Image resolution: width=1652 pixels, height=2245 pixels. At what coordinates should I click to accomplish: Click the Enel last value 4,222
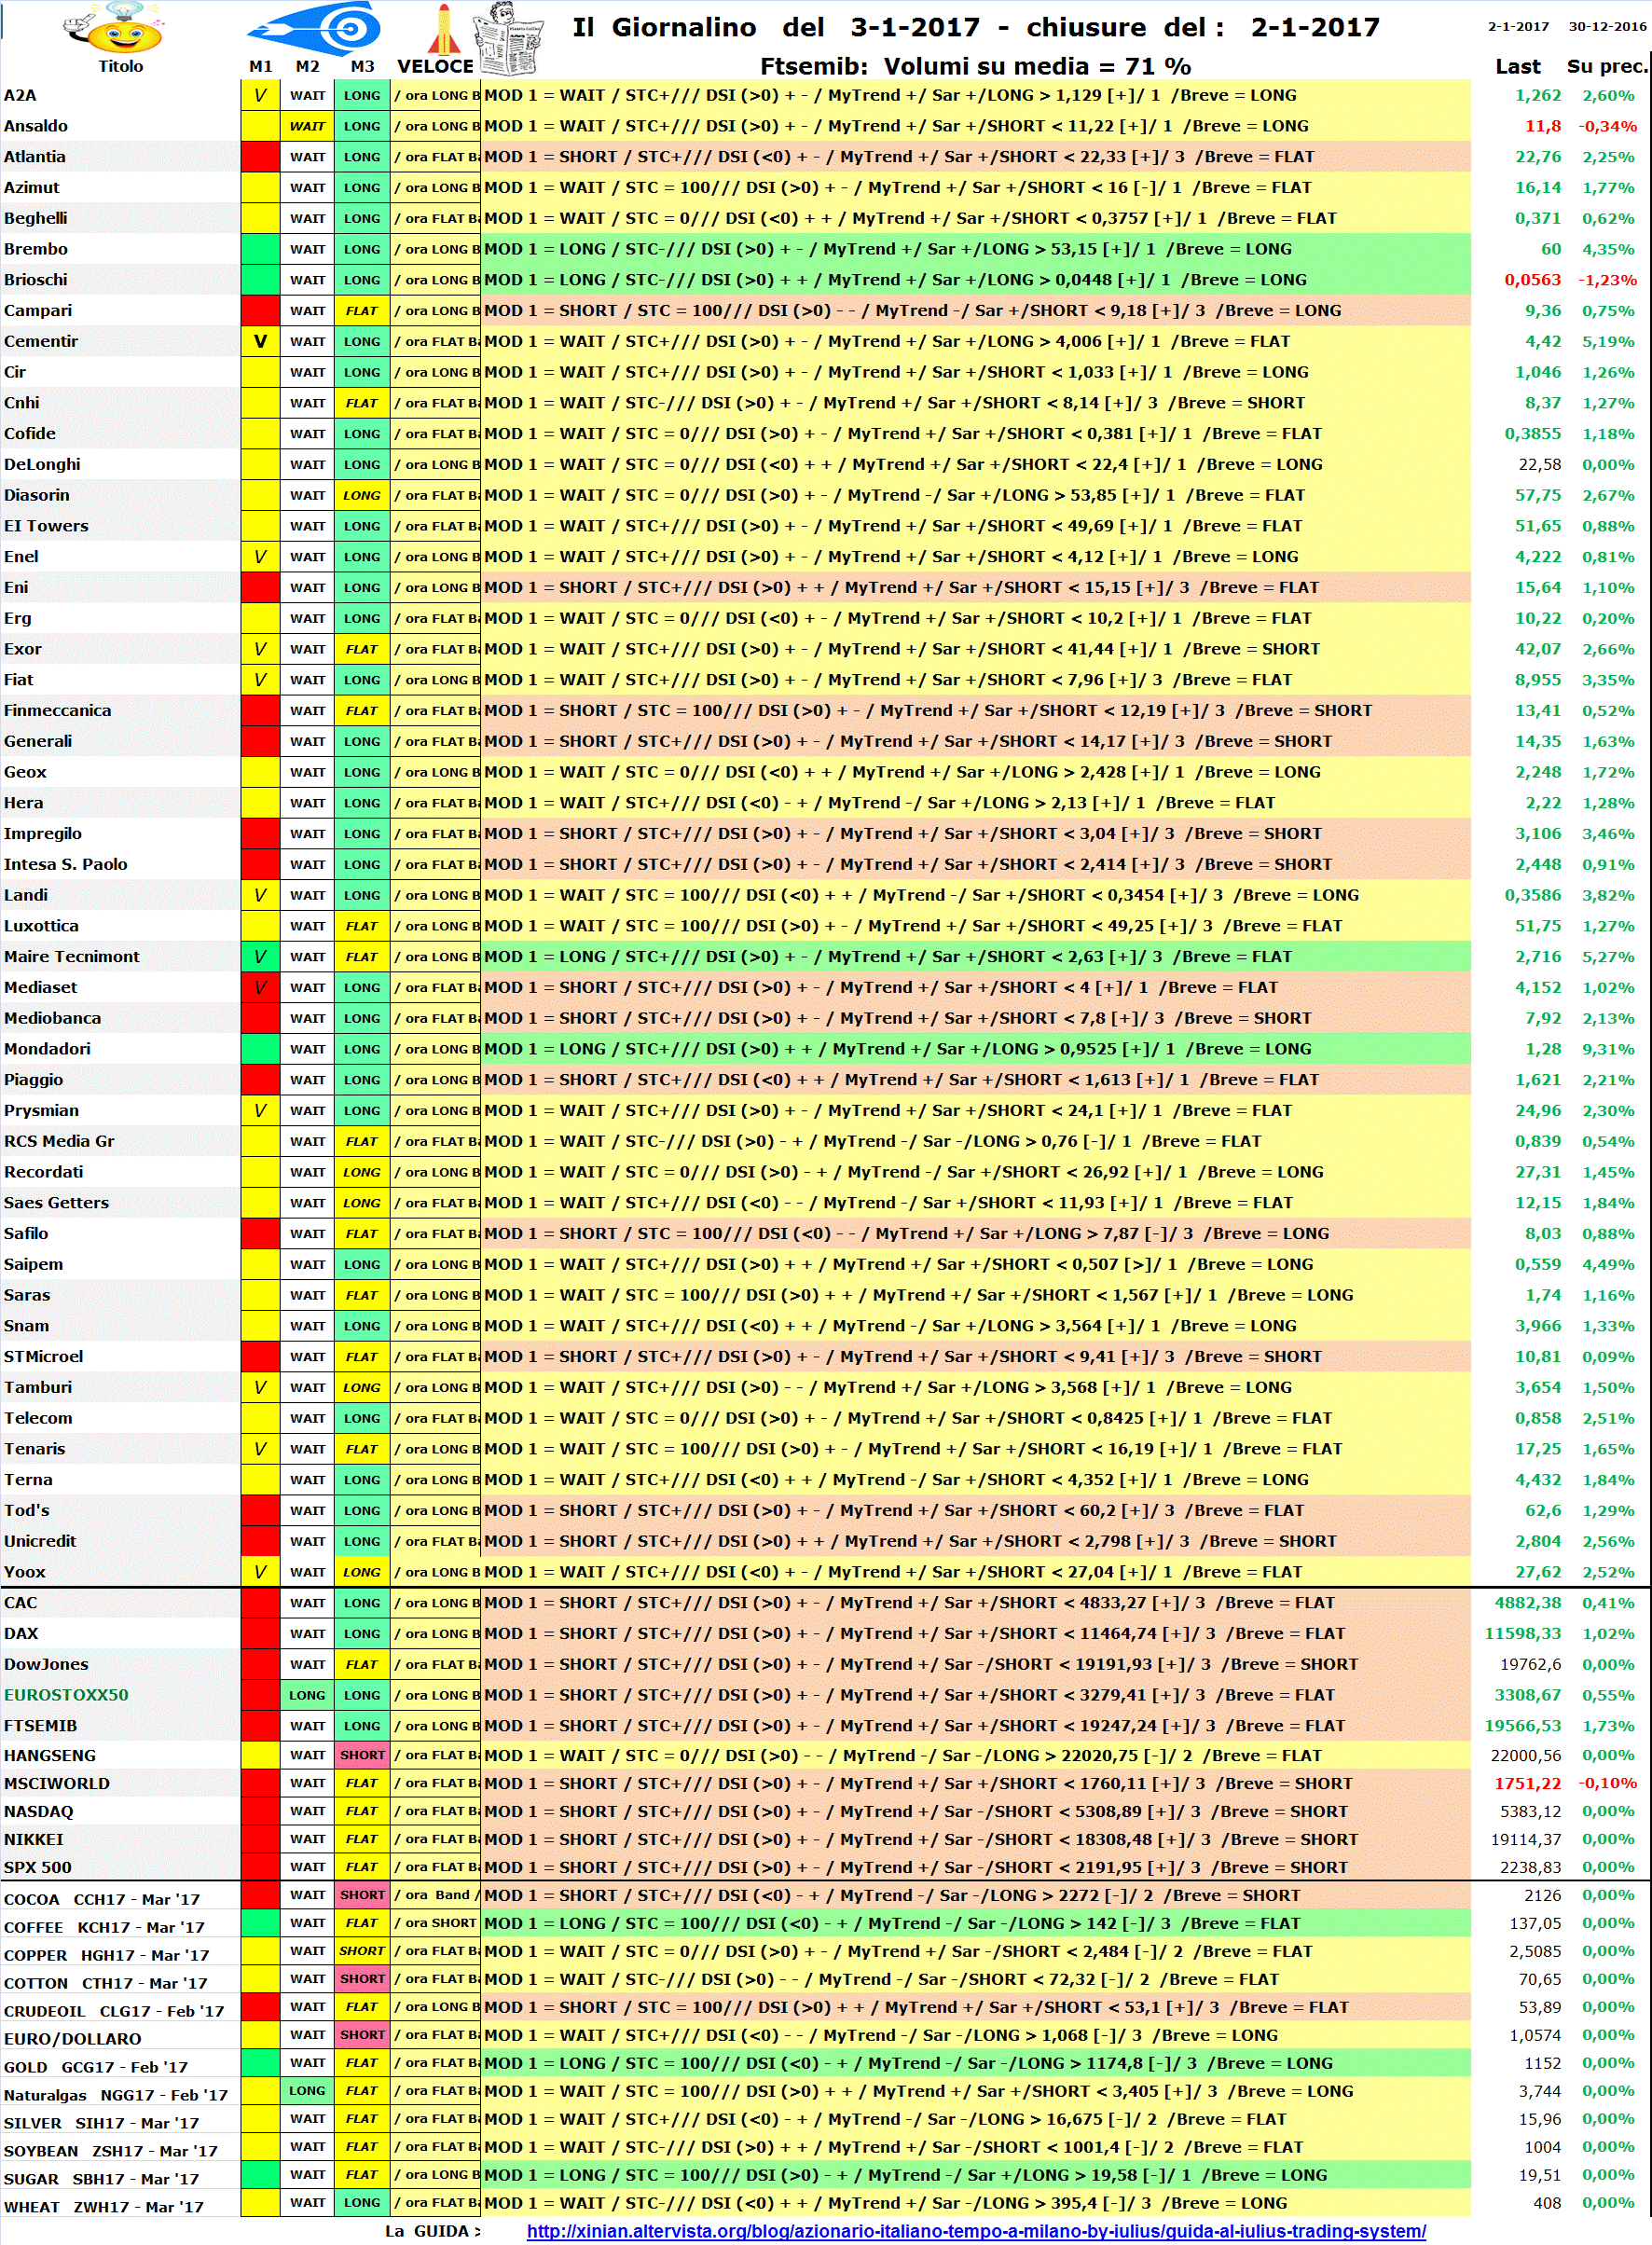point(1537,556)
